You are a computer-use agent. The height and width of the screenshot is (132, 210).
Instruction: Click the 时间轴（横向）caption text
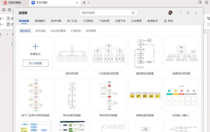pyautogui.click(x=181, y=115)
